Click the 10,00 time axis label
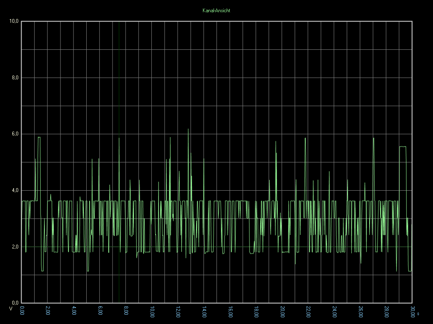 click(x=152, y=312)
